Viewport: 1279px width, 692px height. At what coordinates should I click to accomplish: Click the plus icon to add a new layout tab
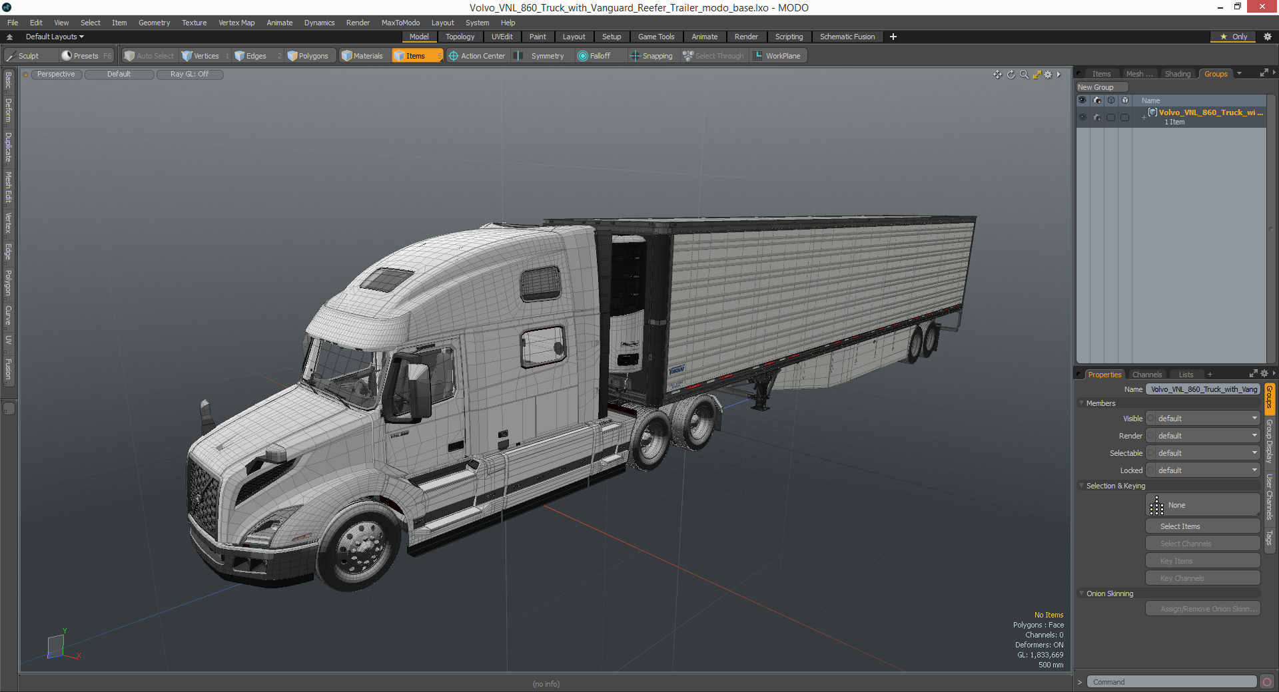click(893, 37)
